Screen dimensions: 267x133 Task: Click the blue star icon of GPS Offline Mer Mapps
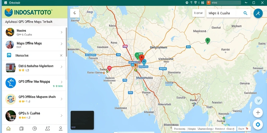point(10,83)
